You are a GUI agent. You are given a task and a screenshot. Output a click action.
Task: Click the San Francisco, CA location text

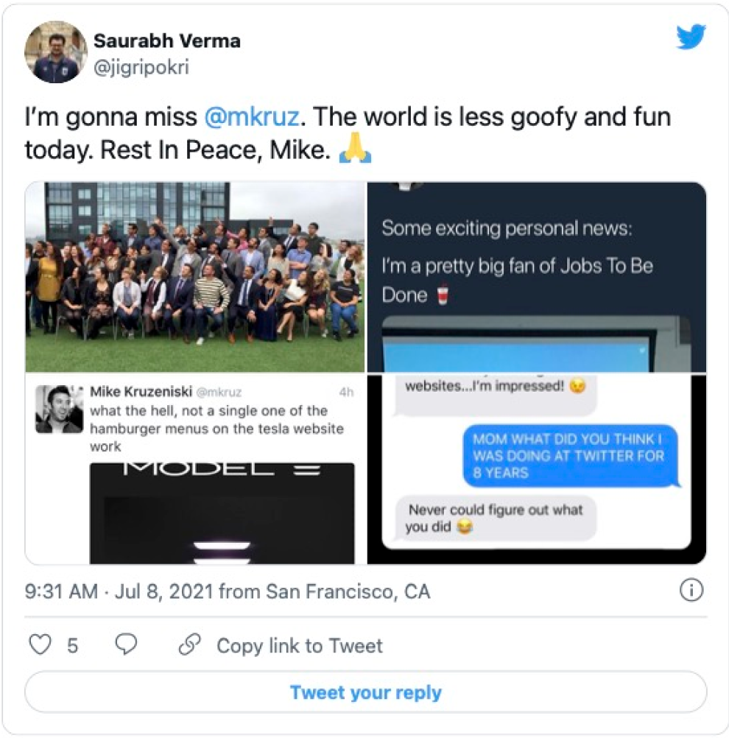click(348, 591)
